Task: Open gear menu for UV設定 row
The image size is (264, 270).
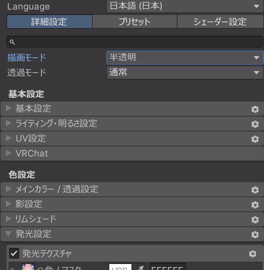Action: pyautogui.click(x=255, y=139)
